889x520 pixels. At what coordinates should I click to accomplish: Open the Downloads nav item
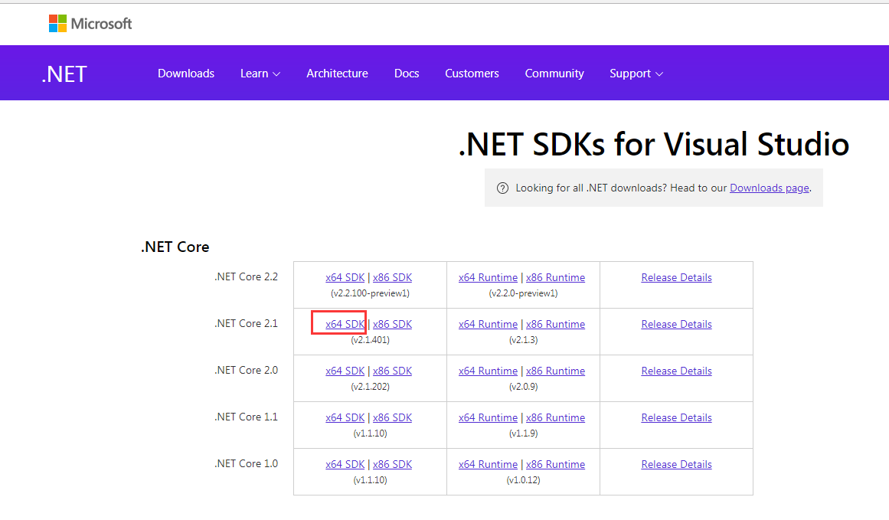[x=186, y=74]
